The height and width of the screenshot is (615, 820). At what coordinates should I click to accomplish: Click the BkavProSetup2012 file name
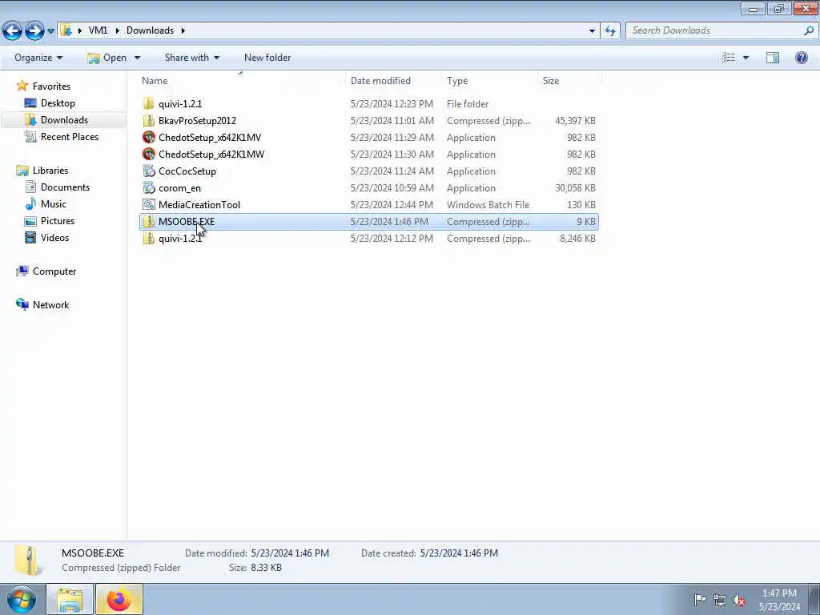(197, 121)
